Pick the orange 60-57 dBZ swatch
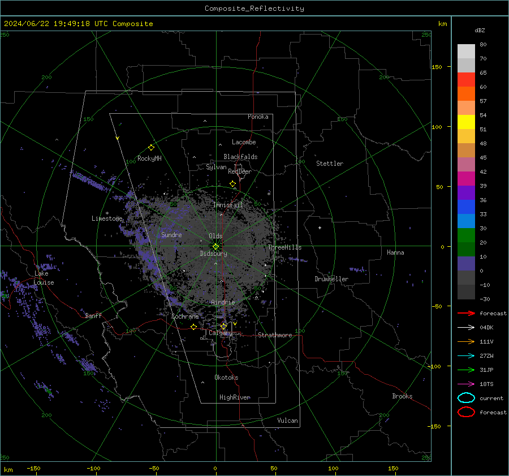Viewport: 509px width, 476px height. (x=466, y=94)
